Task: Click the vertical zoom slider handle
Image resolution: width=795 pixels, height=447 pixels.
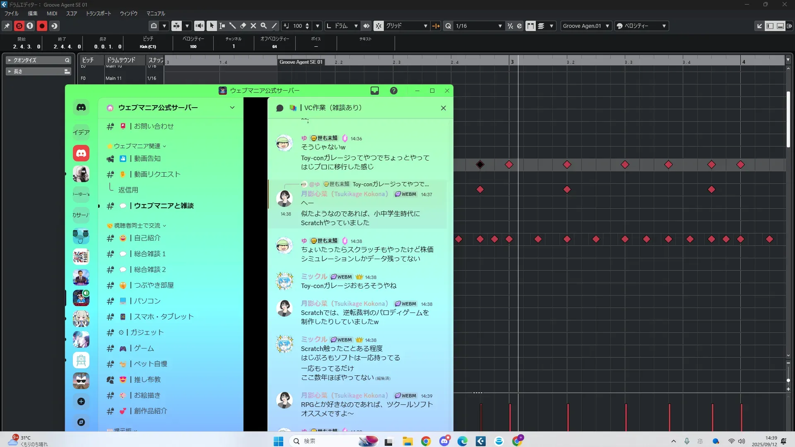Action: click(x=788, y=380)
